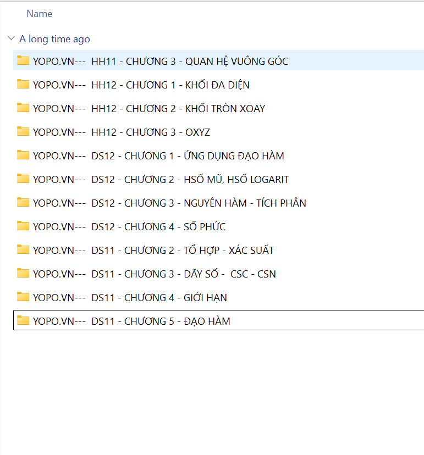Click the folder icon for DS11 Chương 5 Đạo Hàm
Screen dimensions: 424x455
(23, 320)
